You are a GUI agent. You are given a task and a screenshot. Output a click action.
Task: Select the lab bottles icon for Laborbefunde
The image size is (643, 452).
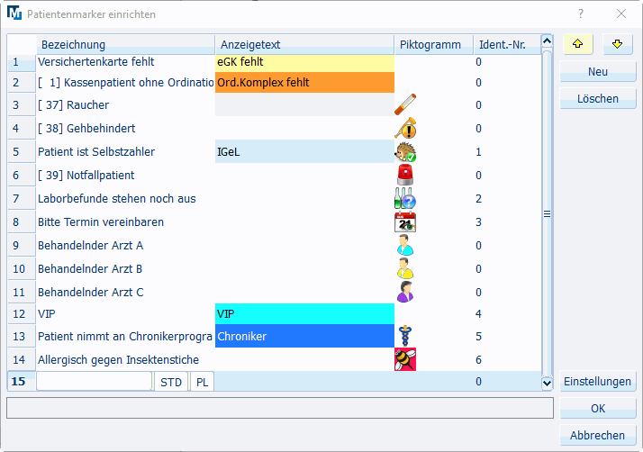[x=405, y=199]
